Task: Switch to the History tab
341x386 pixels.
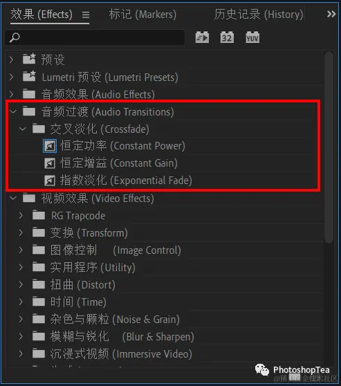Action: [259, 15]
